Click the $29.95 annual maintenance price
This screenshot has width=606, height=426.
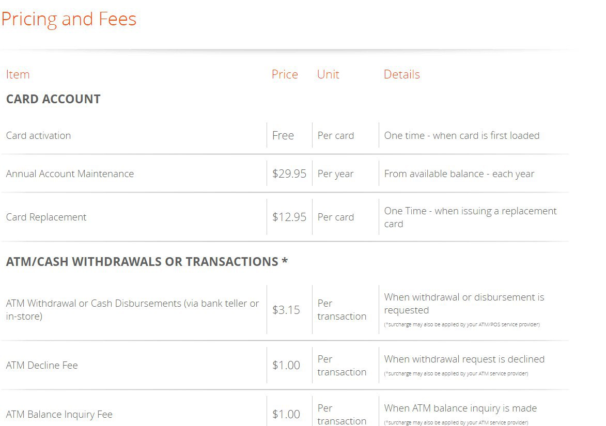point(289,174)
